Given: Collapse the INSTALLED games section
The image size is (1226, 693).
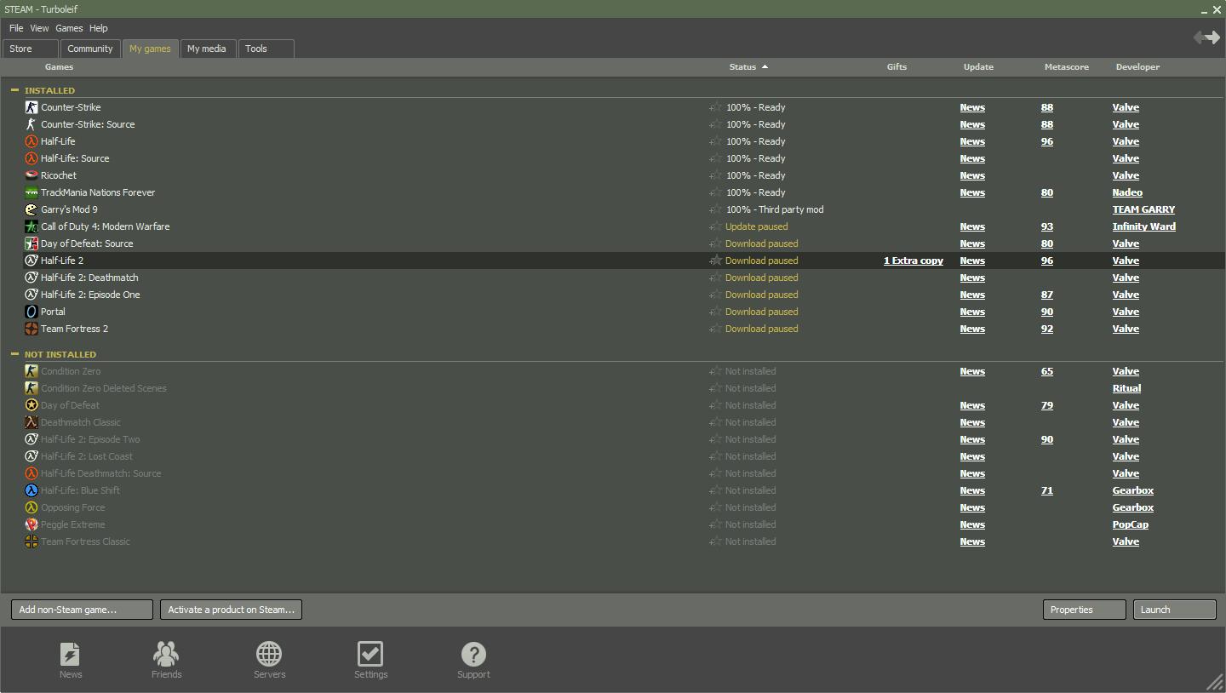Looking at the screenshot, I should [14, 89].
